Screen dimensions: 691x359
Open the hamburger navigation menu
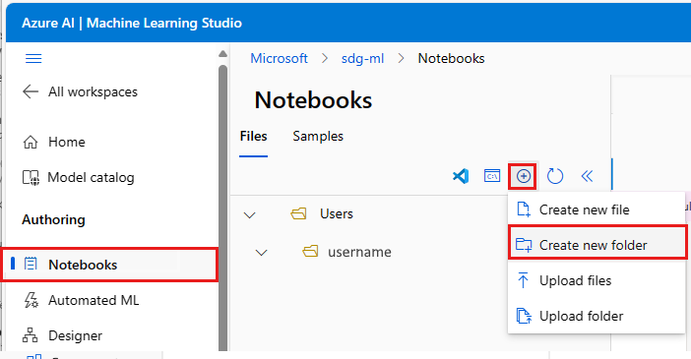point(33,59)
